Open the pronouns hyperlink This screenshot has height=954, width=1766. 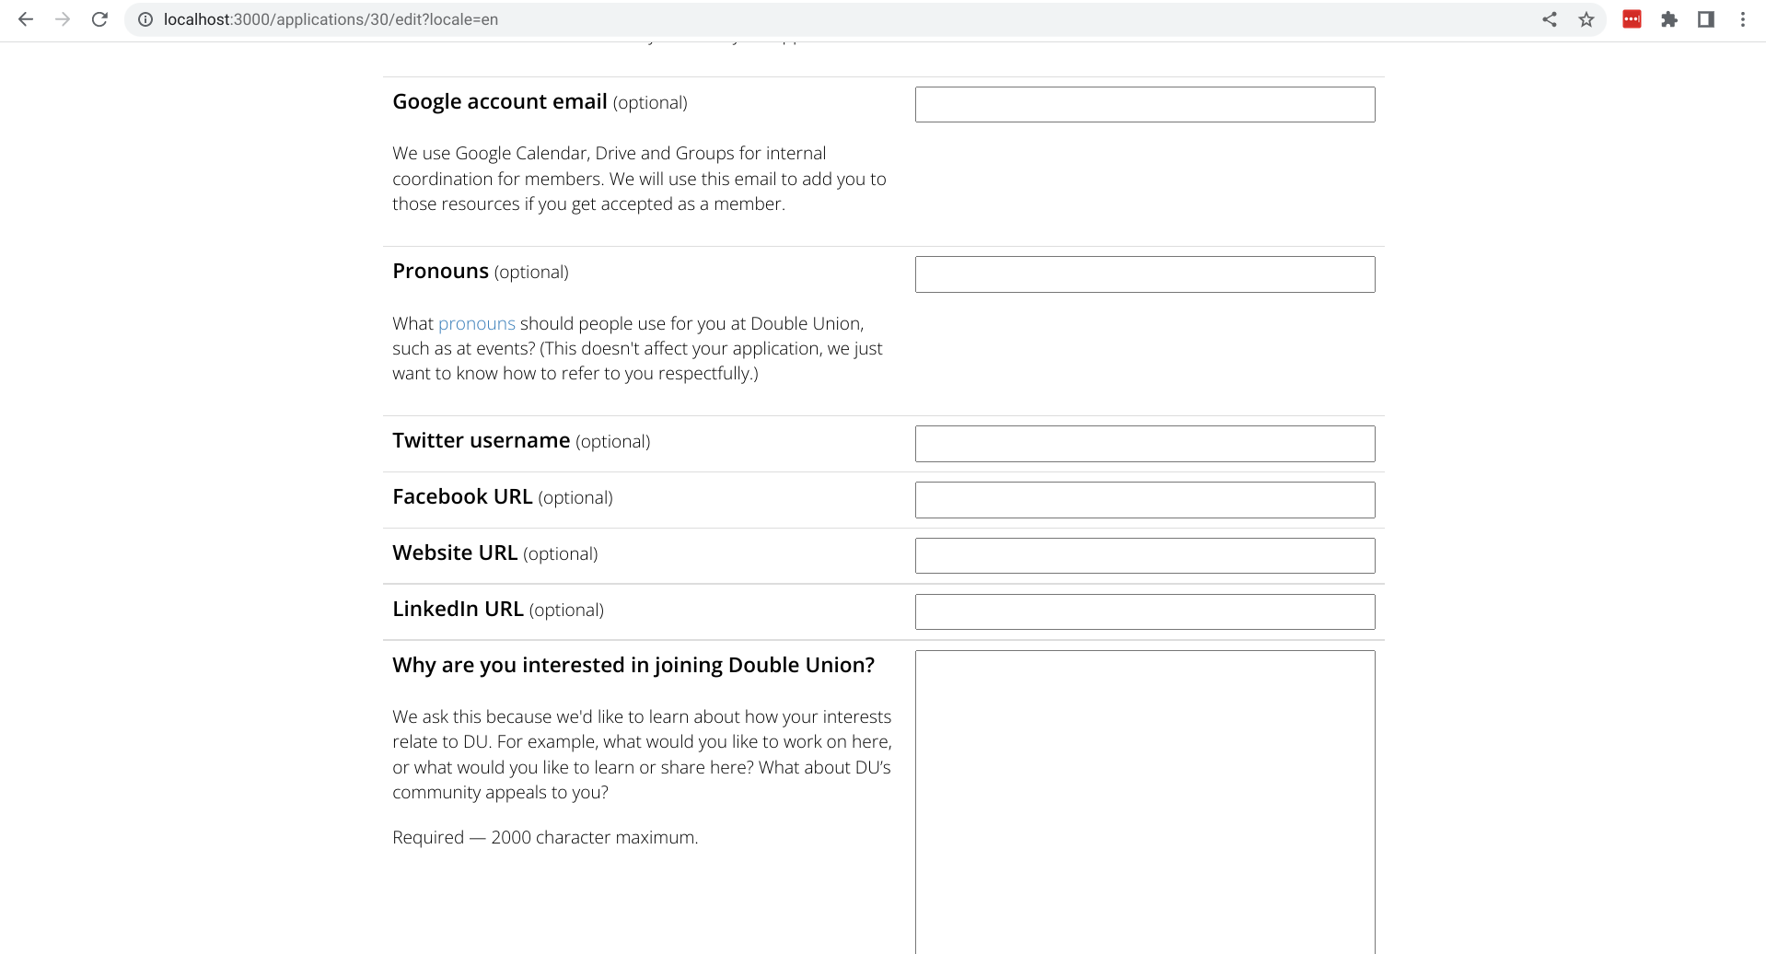[476, 323]
